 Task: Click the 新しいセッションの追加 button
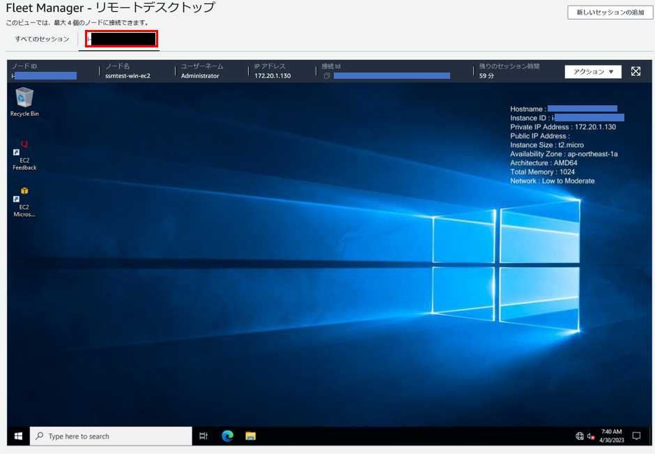point(610,13)
